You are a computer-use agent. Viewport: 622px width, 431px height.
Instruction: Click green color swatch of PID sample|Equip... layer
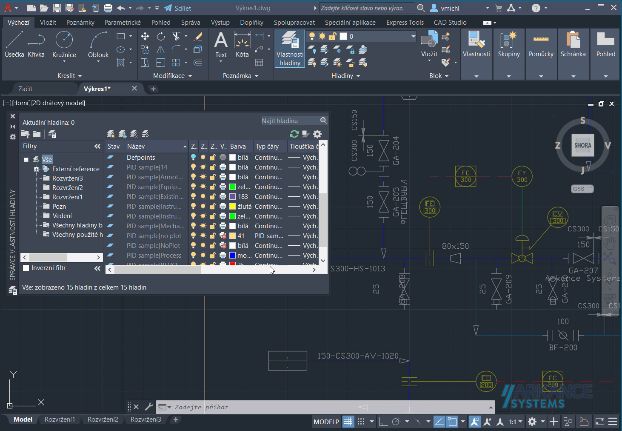click(233, 187)
